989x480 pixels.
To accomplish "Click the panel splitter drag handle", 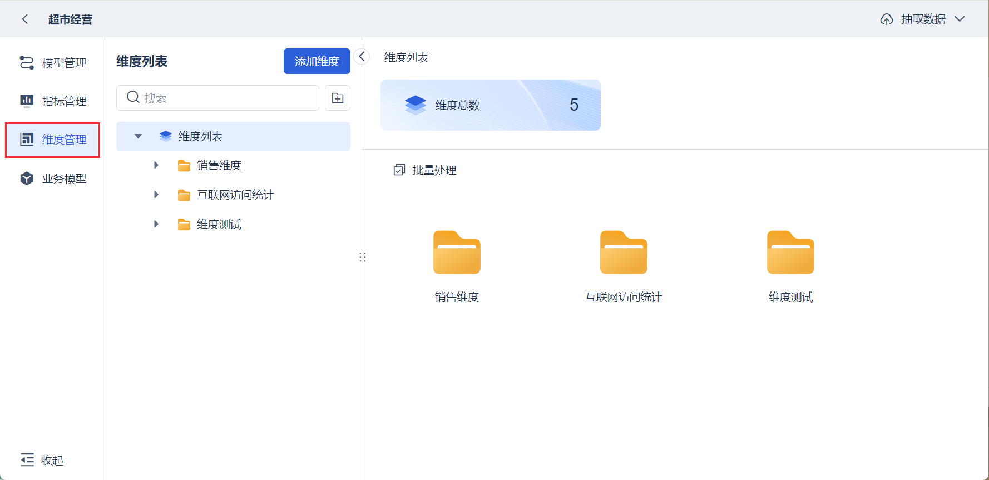I will pos(363,257).
